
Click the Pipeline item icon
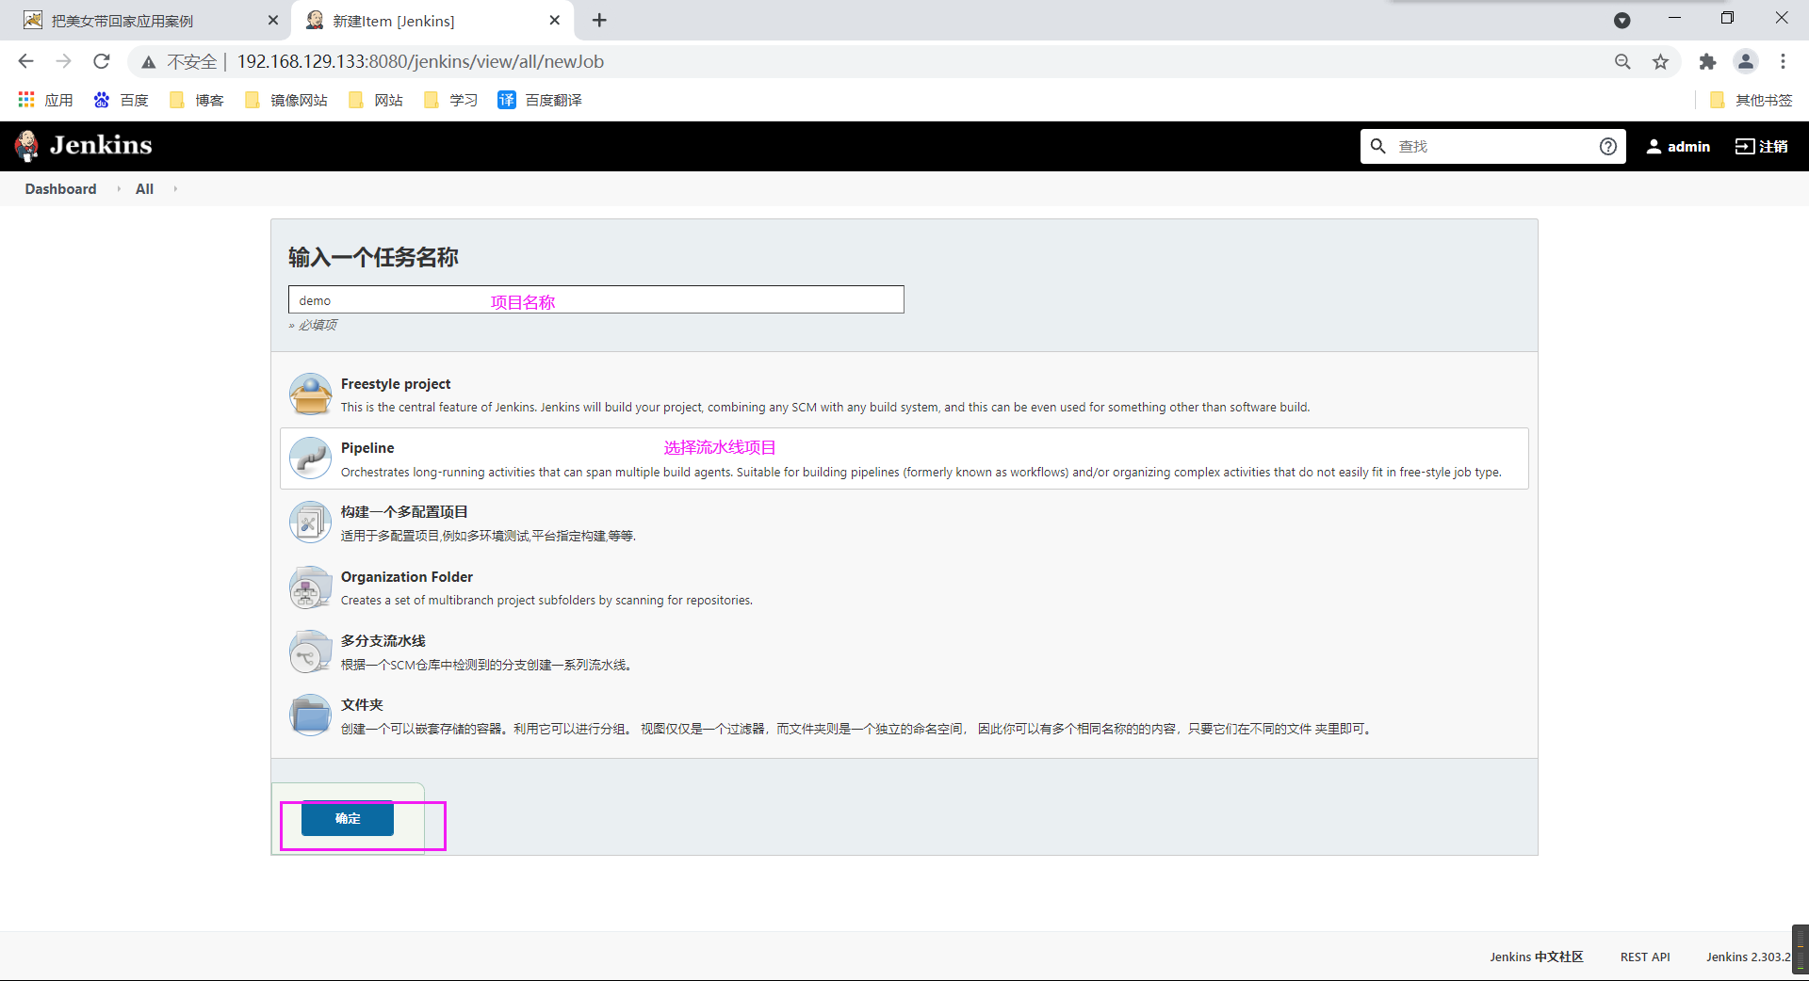point(310,458)
